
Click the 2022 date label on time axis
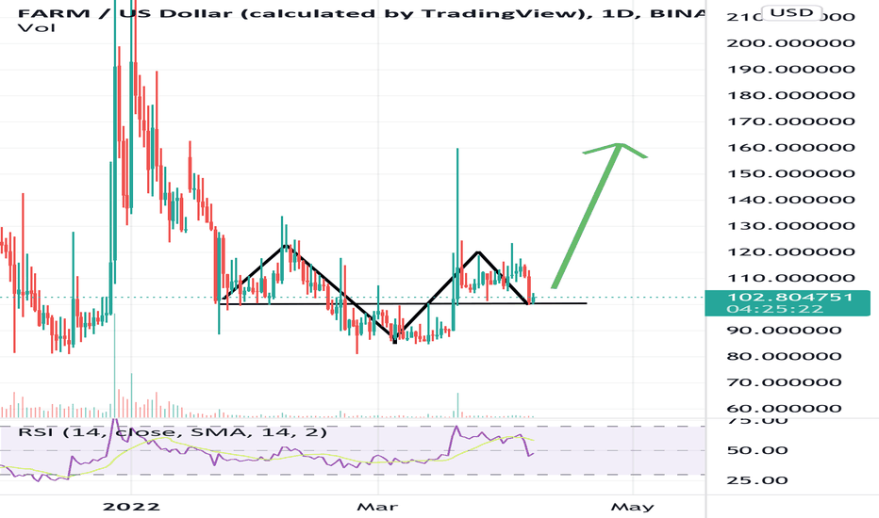[131, 507]
